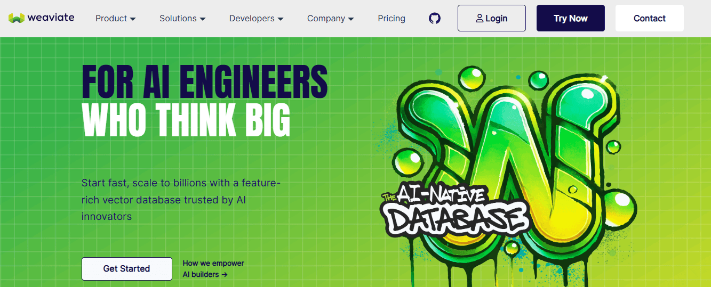Expand the Solutions dropdown menu
Screen dimensions: 711x287
(182, 18)
